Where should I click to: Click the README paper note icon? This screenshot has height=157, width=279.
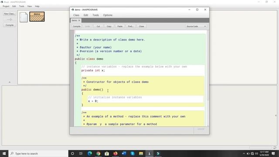(x=24, y=17)
